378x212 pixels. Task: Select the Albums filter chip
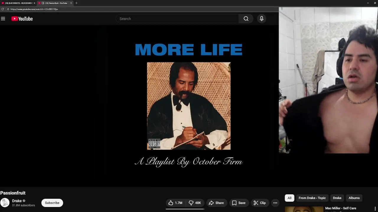point(354,198)
